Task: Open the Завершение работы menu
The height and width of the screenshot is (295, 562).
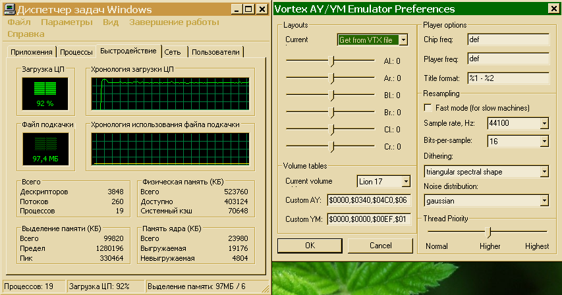Action: coord(174,22)
